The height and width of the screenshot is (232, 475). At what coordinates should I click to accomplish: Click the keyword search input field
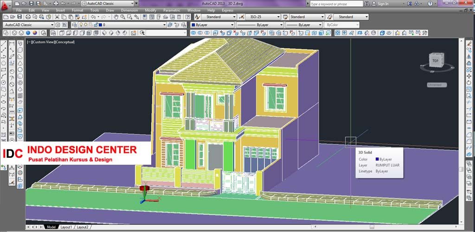[336, 4]
